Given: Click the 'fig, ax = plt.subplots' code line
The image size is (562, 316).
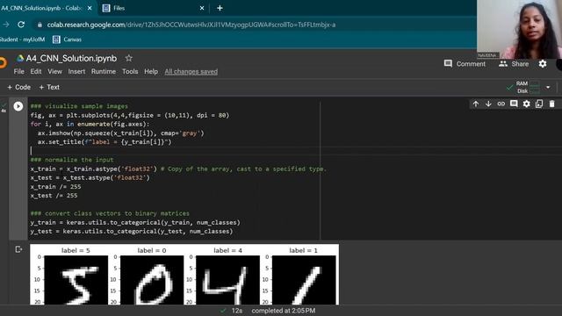Looking at the screenshot, I should tap(130, 115).
